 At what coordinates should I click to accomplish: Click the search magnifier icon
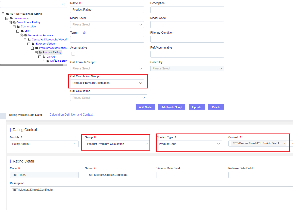[x=63, y=4]
